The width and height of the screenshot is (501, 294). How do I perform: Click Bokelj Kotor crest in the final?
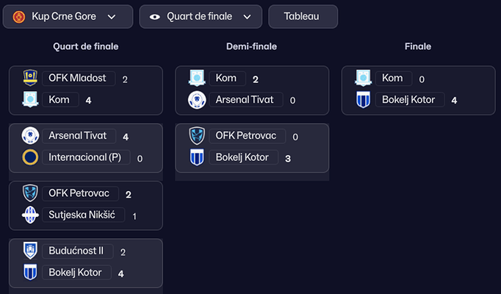click(x=363, y=99)
